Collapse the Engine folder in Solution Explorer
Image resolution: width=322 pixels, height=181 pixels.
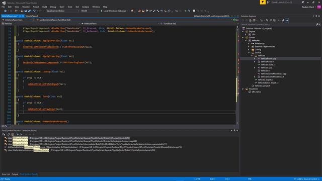click(243, 32)
